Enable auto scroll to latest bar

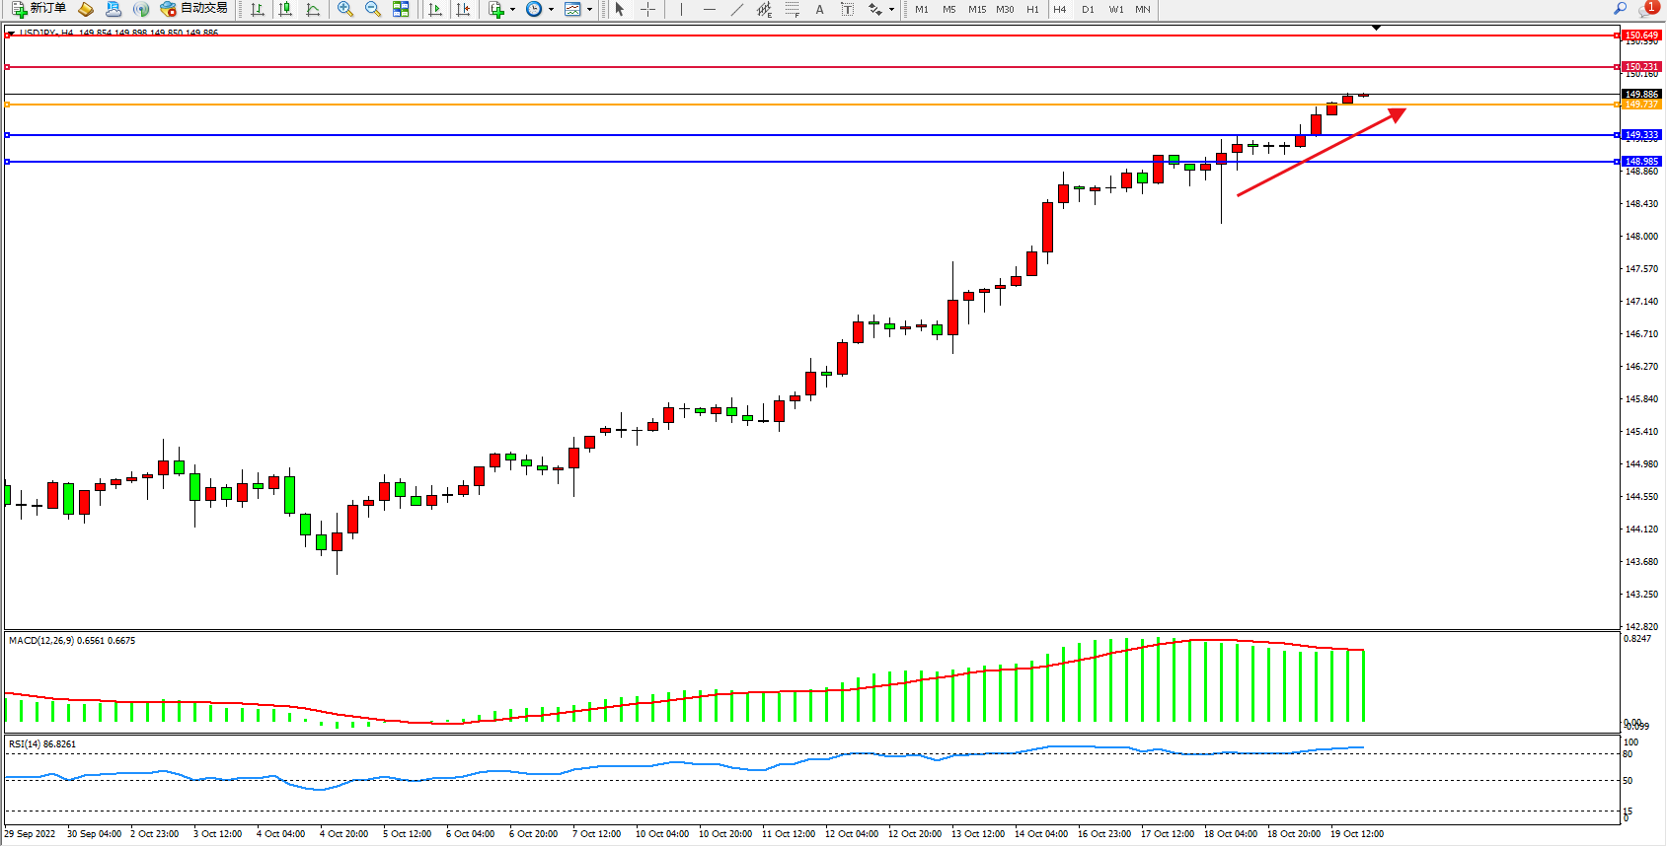[435, 9]
